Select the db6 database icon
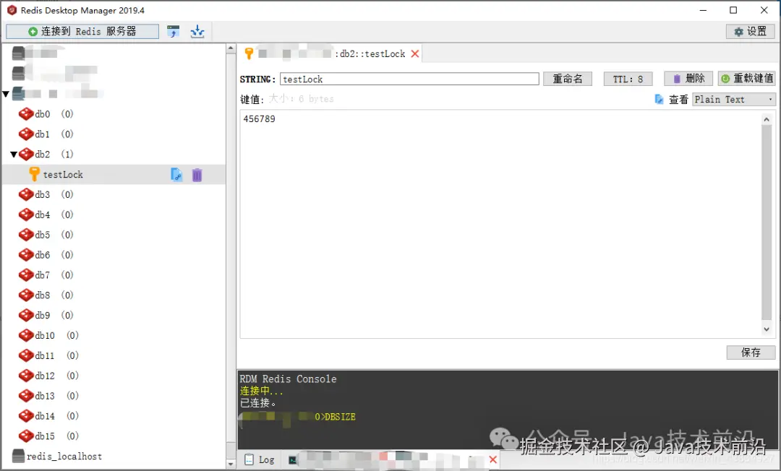This screenshot has width=781, height=471. point(26,255)
